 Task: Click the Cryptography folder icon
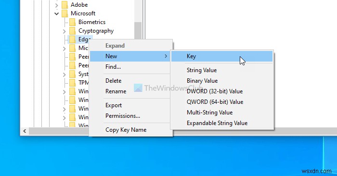(72, 31)
